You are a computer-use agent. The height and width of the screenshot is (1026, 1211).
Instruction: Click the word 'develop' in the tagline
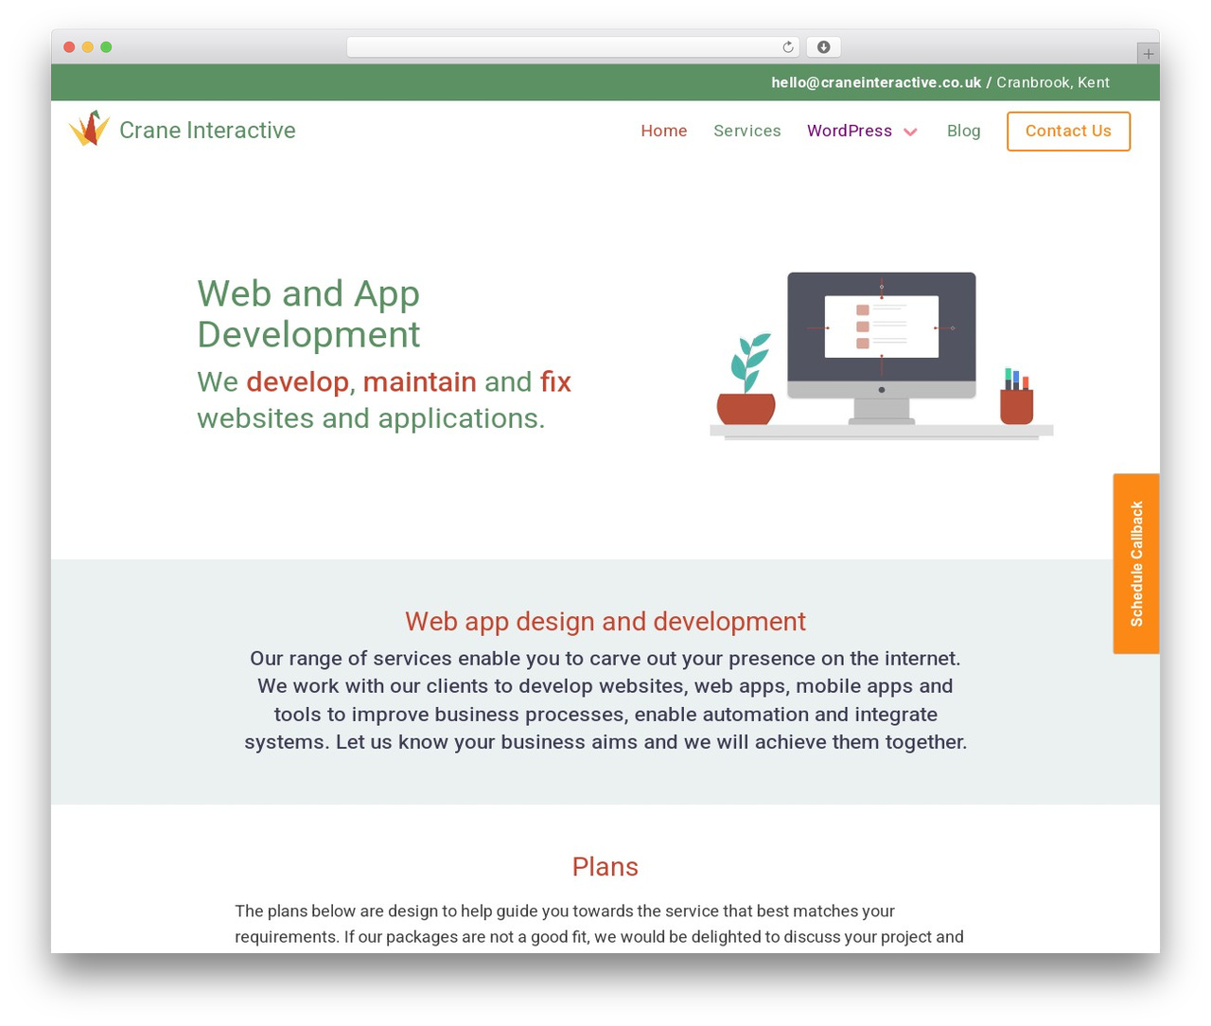(x=297, y=381)
